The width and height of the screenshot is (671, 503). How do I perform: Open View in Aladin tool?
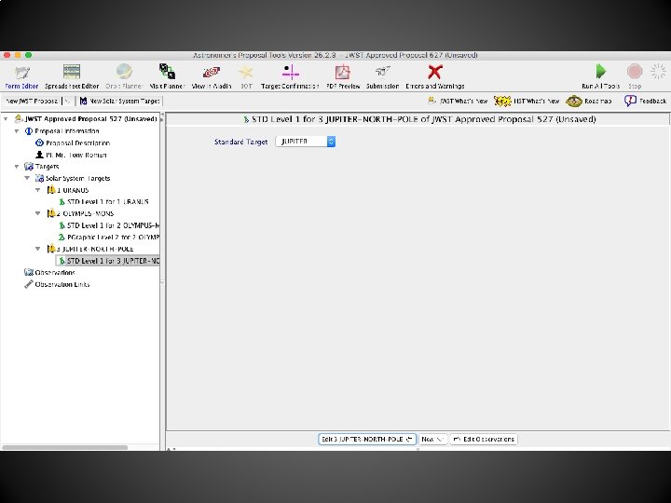point(212,77)
